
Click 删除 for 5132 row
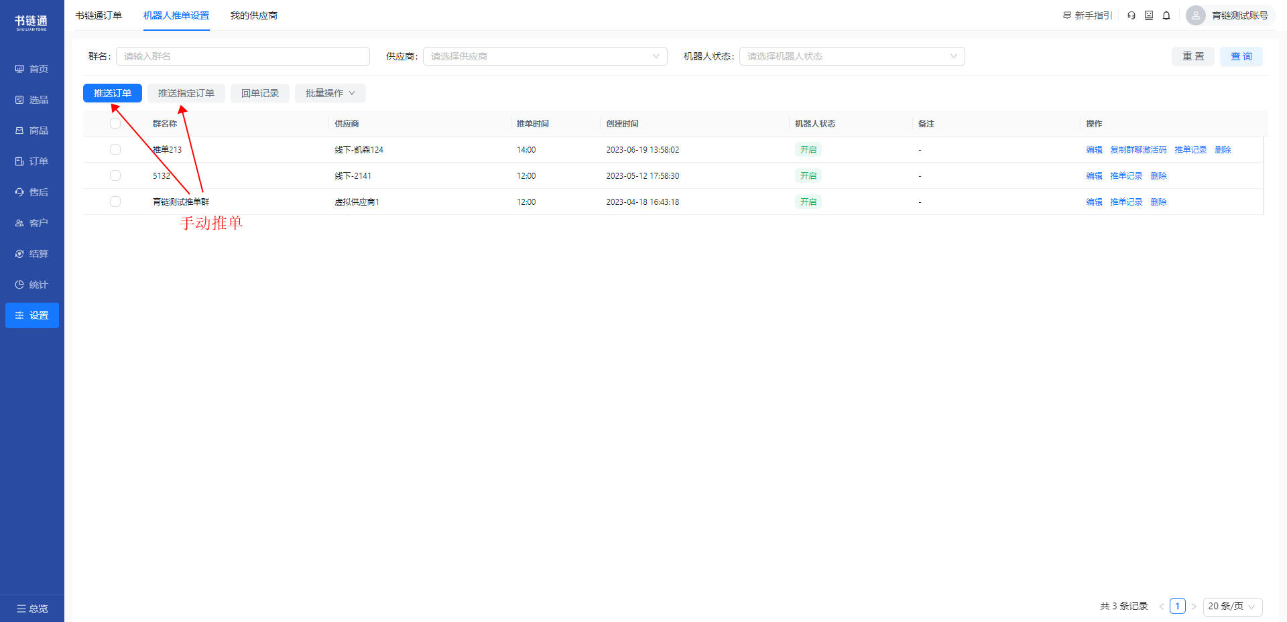1158,175
